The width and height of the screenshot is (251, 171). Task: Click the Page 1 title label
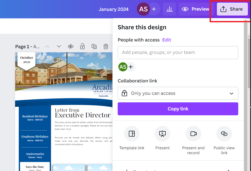(27, 47)
